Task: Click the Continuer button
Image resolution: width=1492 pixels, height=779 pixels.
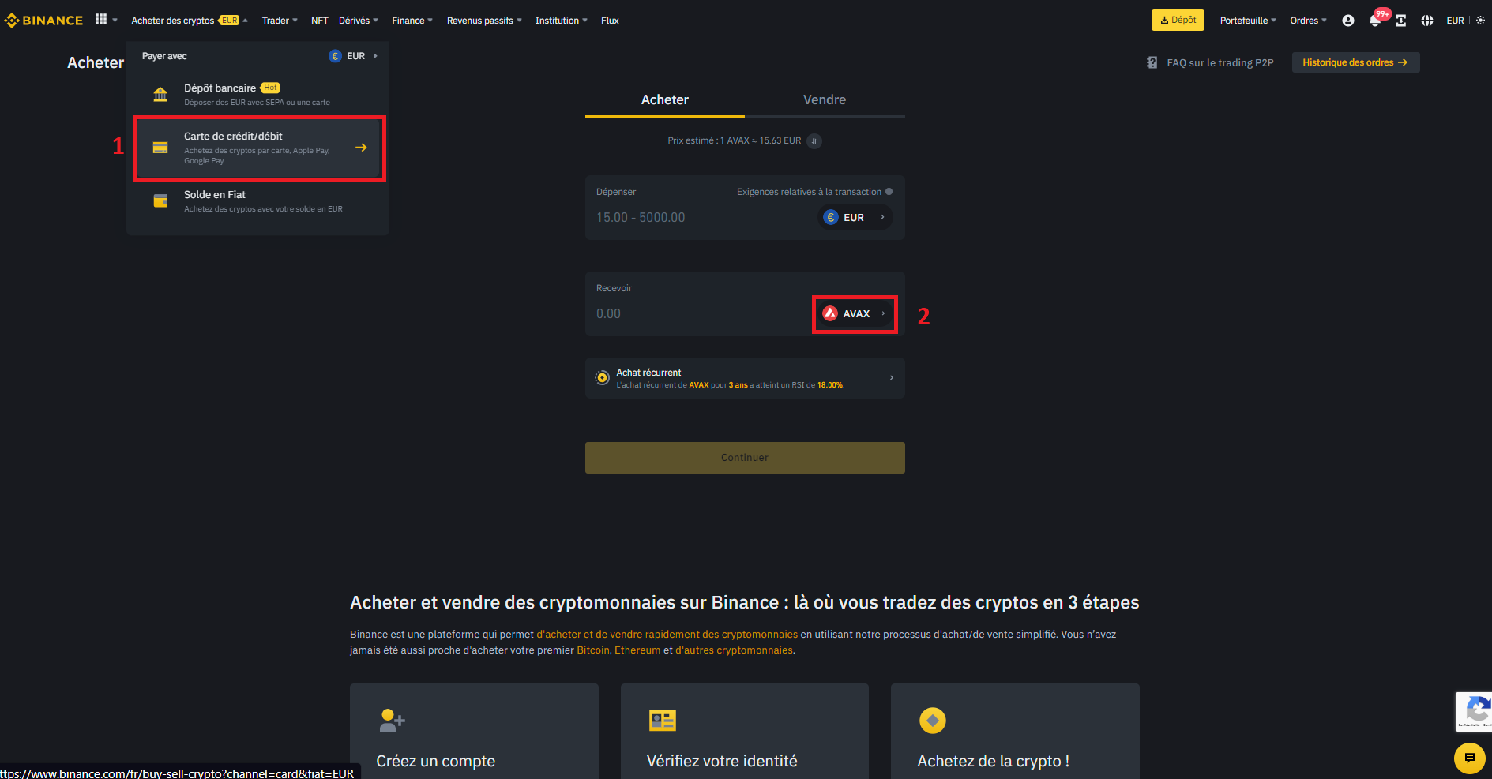Action: [745, 458]
